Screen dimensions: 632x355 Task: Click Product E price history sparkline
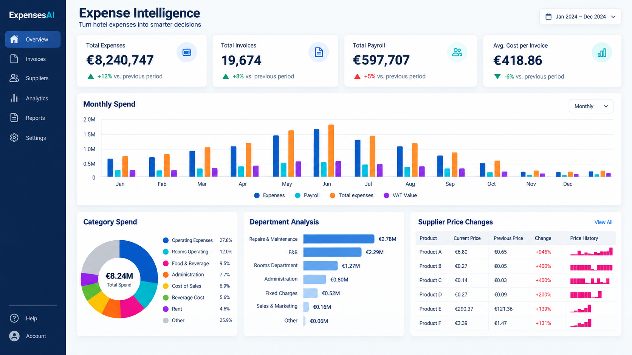tap(581, 309)
